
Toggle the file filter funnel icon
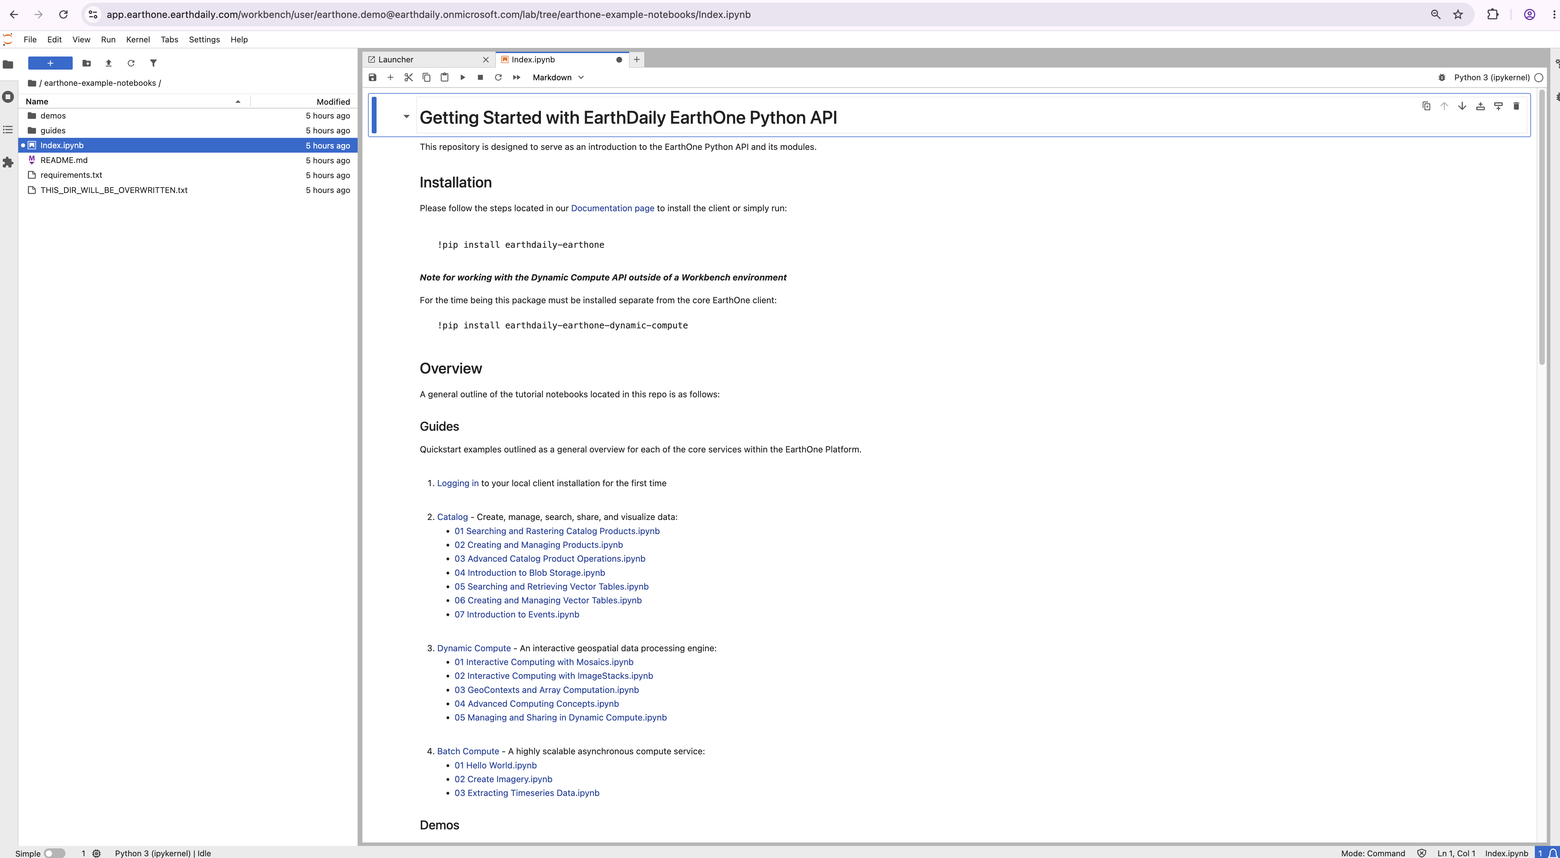point(153,63)
